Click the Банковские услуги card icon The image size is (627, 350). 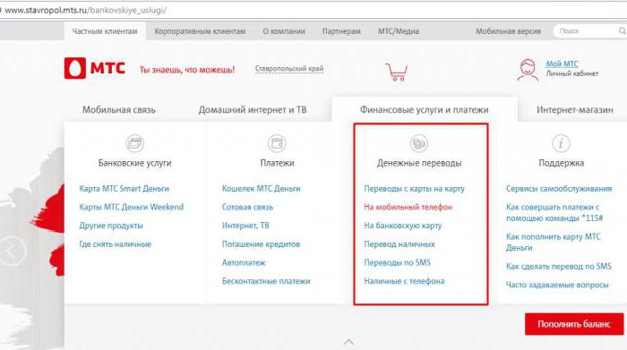[x=134, y=143]
